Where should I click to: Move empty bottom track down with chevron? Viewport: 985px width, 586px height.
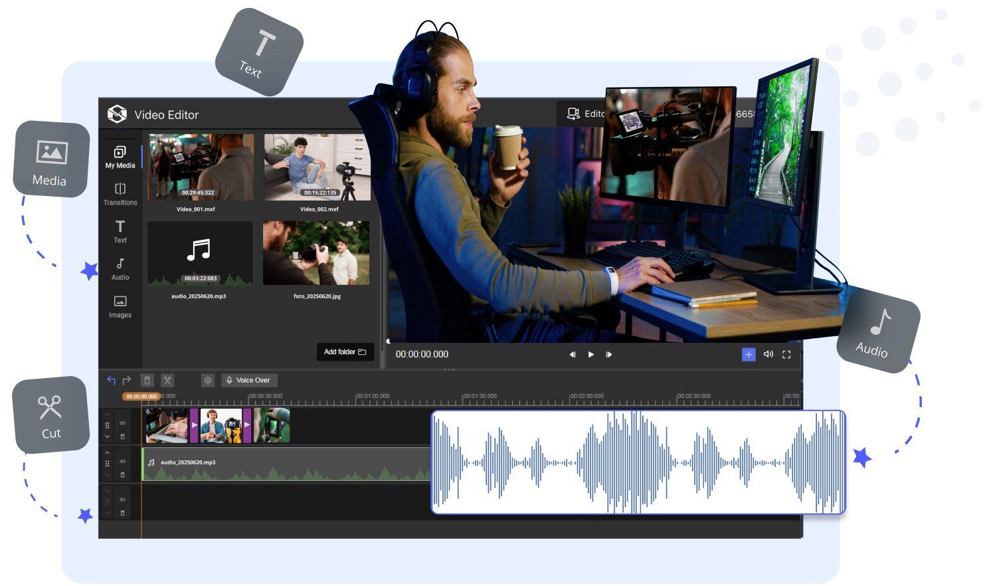[x=107, y=513]
